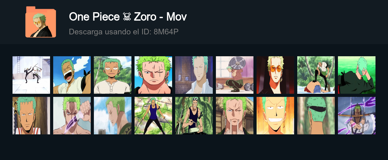Select Zoro showing middle fingers sticker
This screenshot has width=388, height=160.
tap(235, 116)
